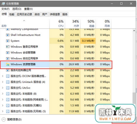Switch to the 用户 tab

pyautogui.click(x=45, y=14)
